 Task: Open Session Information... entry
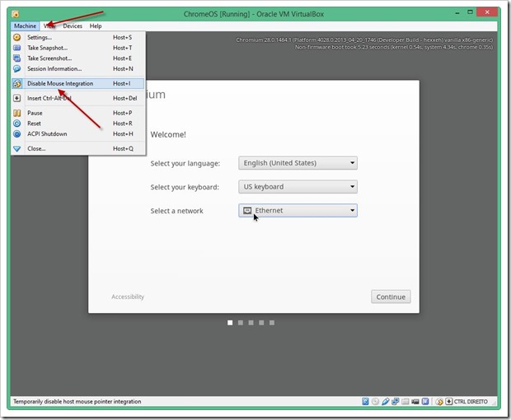[x=78, y=68]
